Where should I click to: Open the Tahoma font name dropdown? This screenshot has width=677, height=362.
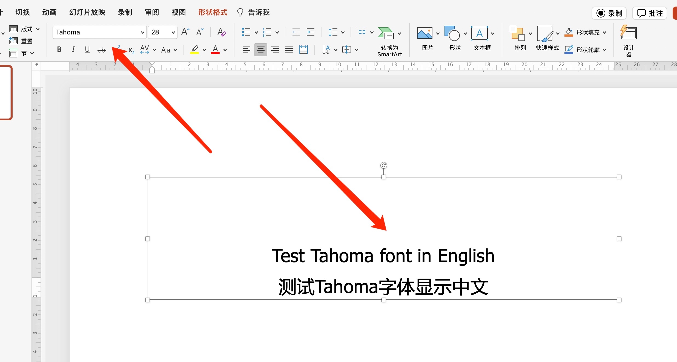142,32
